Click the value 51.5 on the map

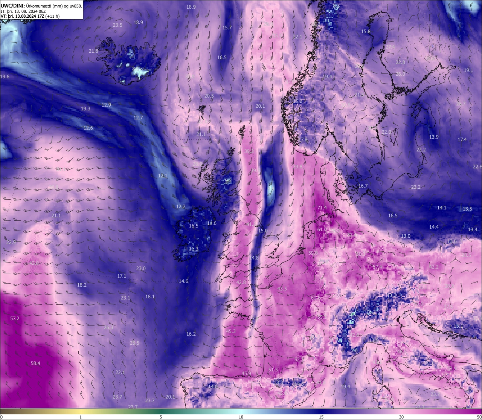pyautogui.click(x=273, y=370)
